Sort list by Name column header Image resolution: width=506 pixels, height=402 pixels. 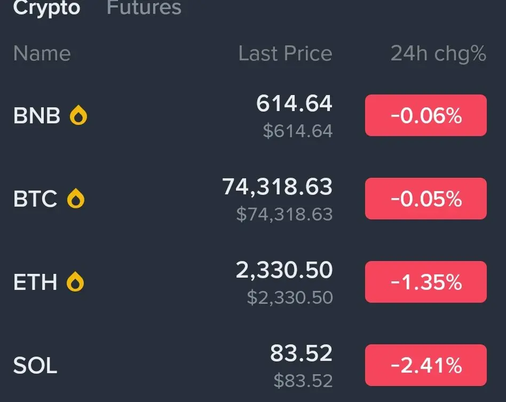(x=42, y=53)
